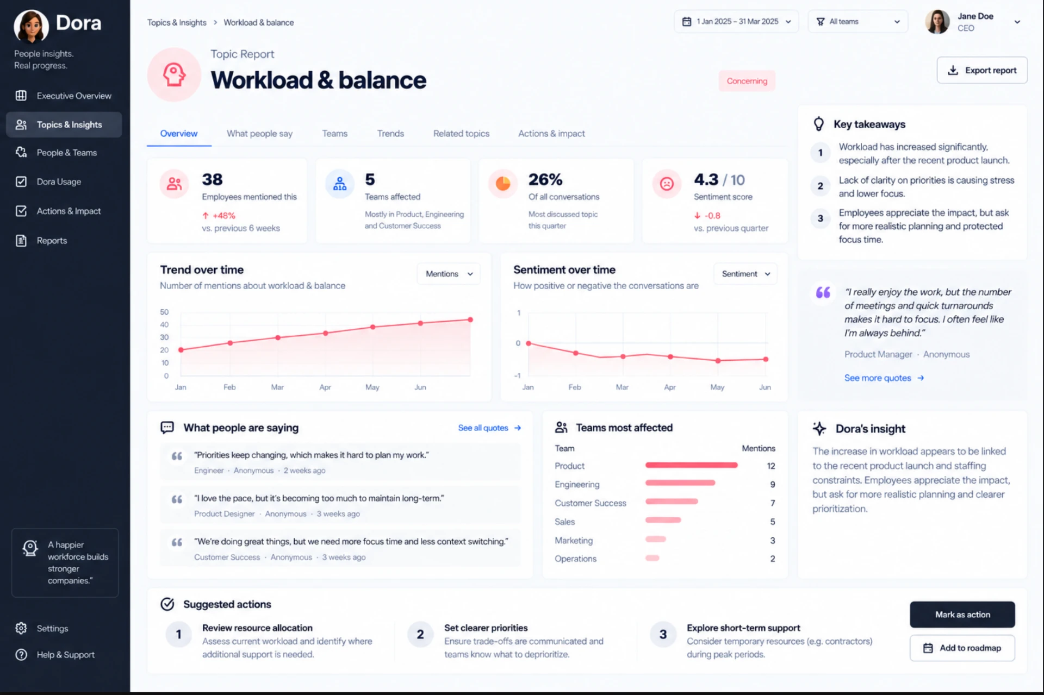
Task: Switch to the Teams tab
Action: 334,134
